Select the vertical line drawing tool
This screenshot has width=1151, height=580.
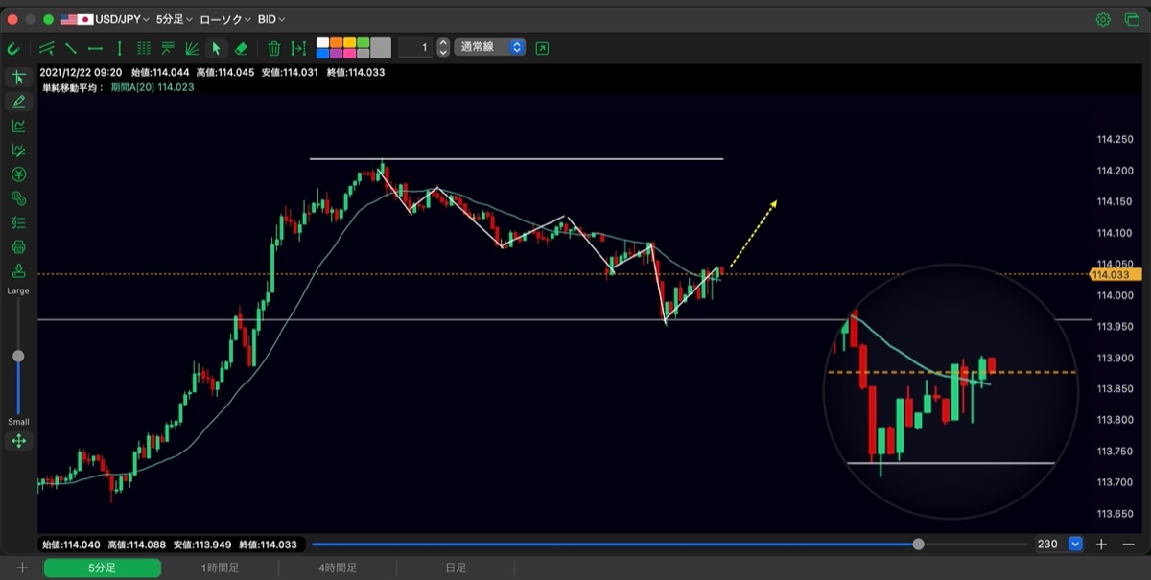(x=120, y=48)
